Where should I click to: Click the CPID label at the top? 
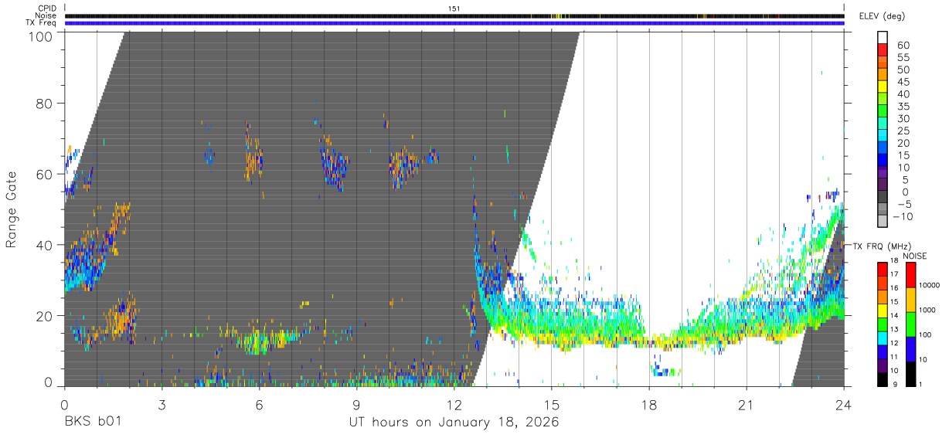[x=46, y=8]
